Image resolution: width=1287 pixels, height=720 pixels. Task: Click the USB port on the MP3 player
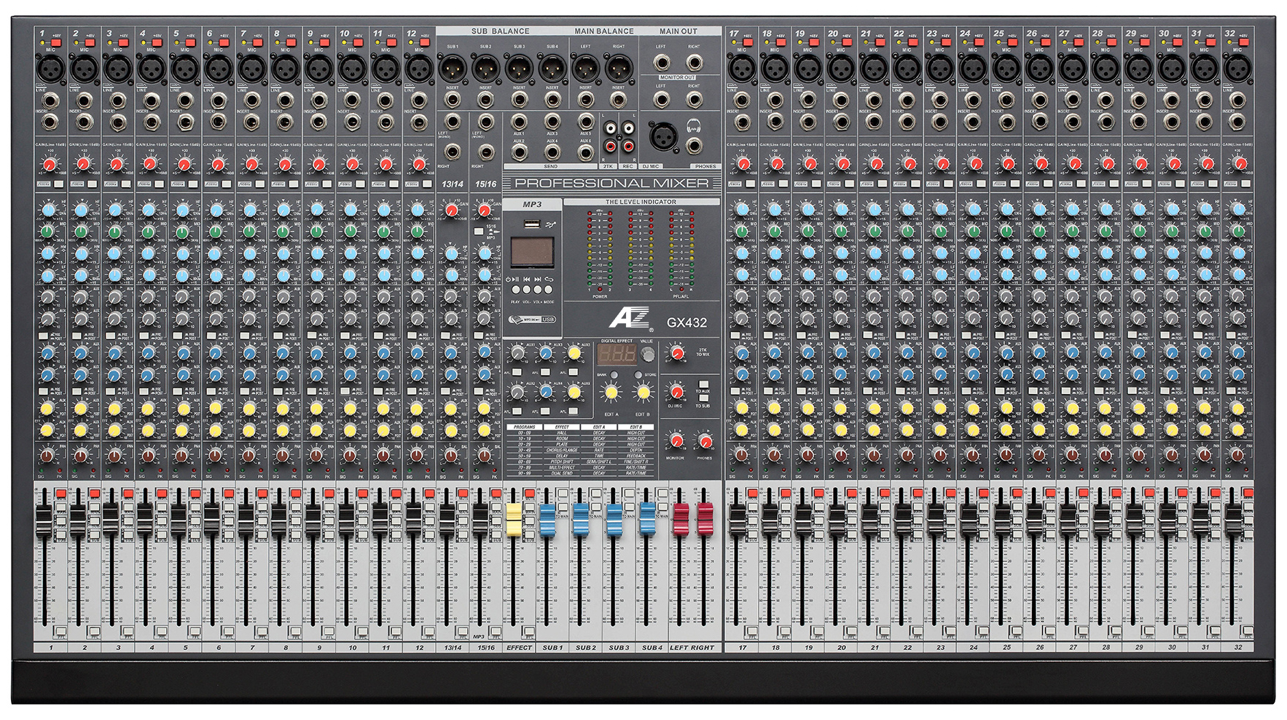[532, 225]
